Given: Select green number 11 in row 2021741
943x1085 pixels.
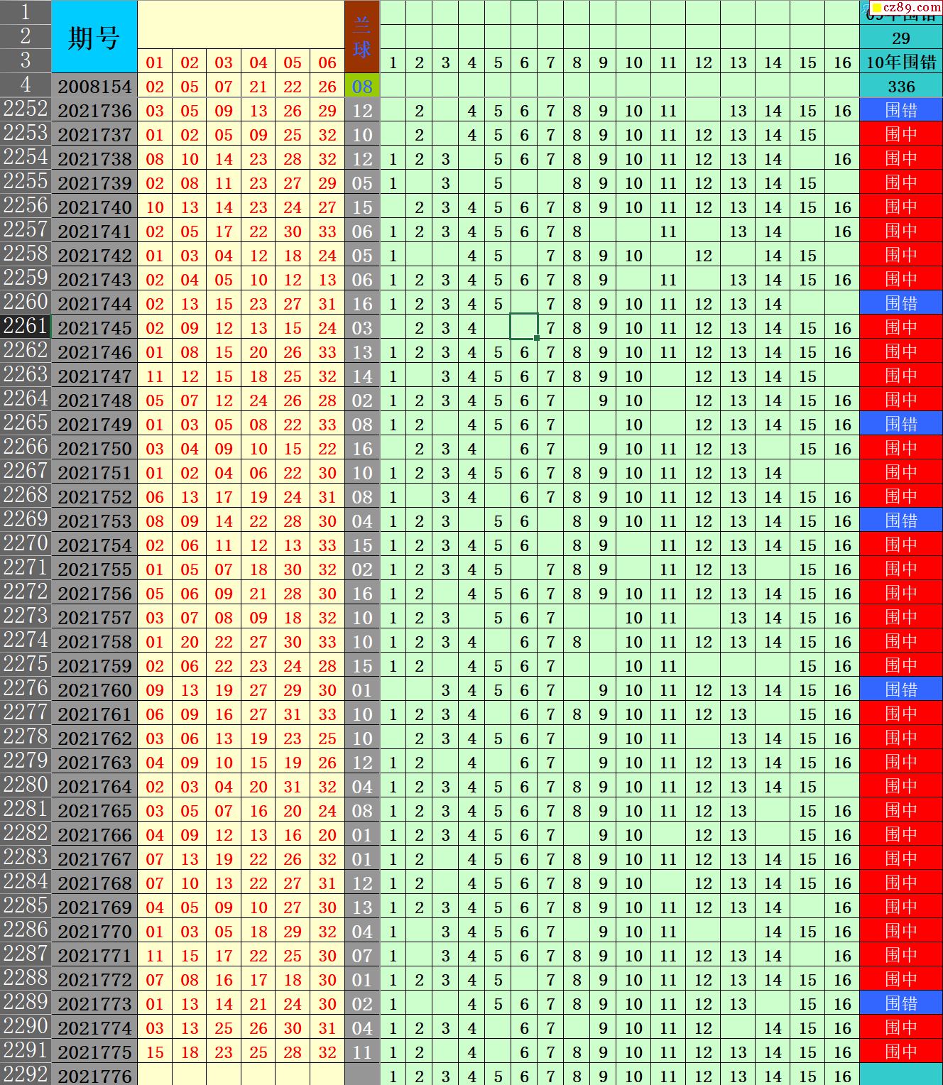Looking at the screenshot, I should click(x=668, y=231).
